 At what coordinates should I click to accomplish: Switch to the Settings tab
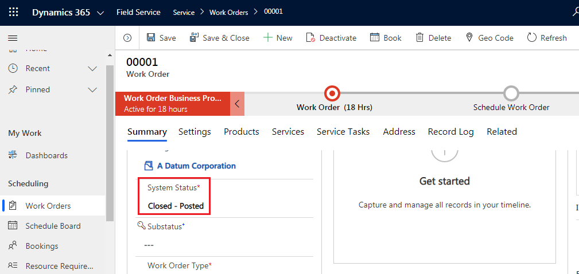tap(195, 132)
